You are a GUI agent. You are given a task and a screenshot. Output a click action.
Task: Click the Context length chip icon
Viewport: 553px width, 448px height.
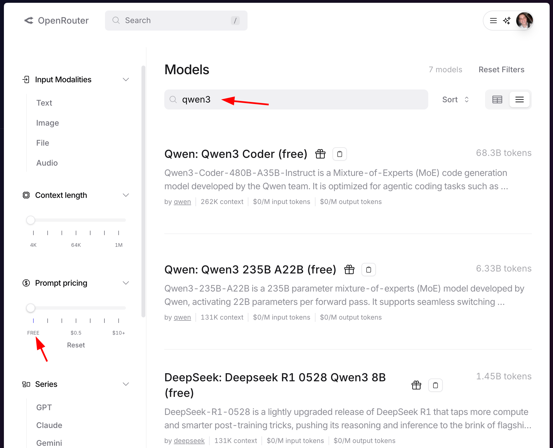(x=26, y=195)
